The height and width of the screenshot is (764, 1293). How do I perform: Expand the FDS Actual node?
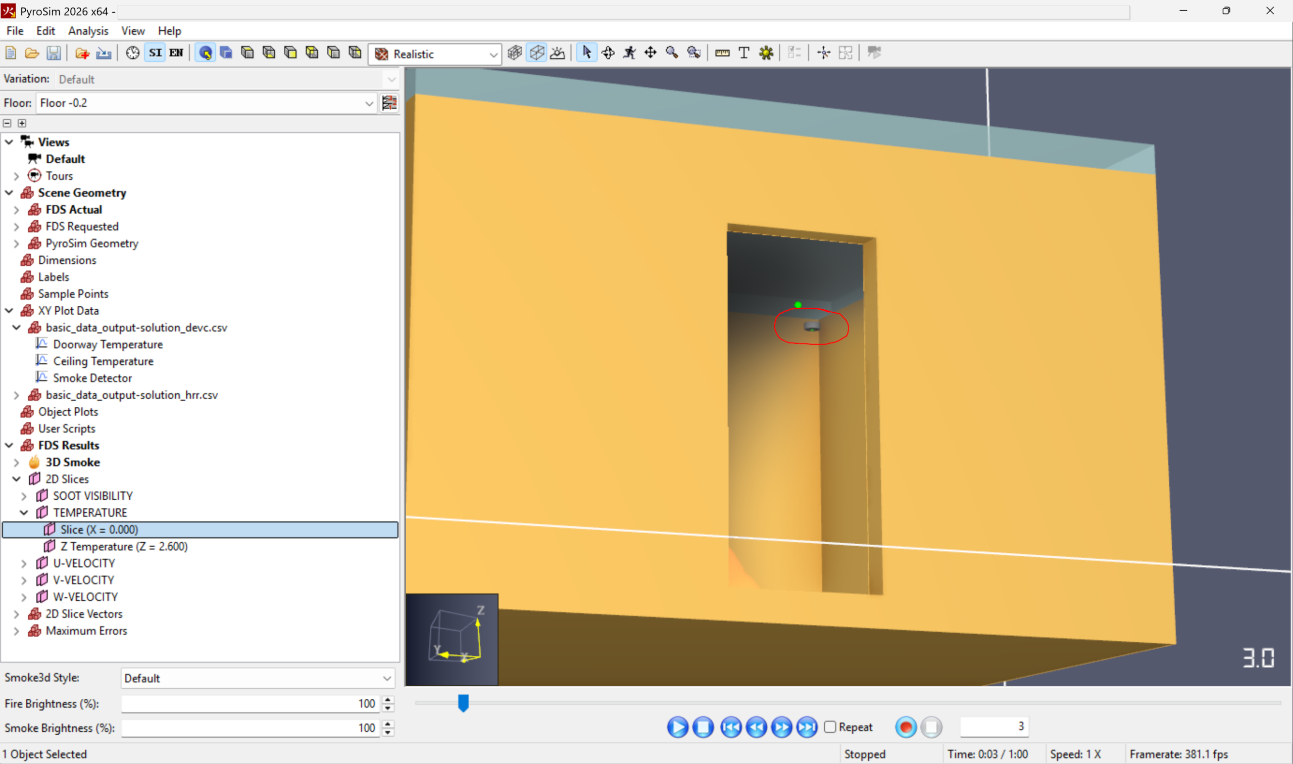click(17, 210)
